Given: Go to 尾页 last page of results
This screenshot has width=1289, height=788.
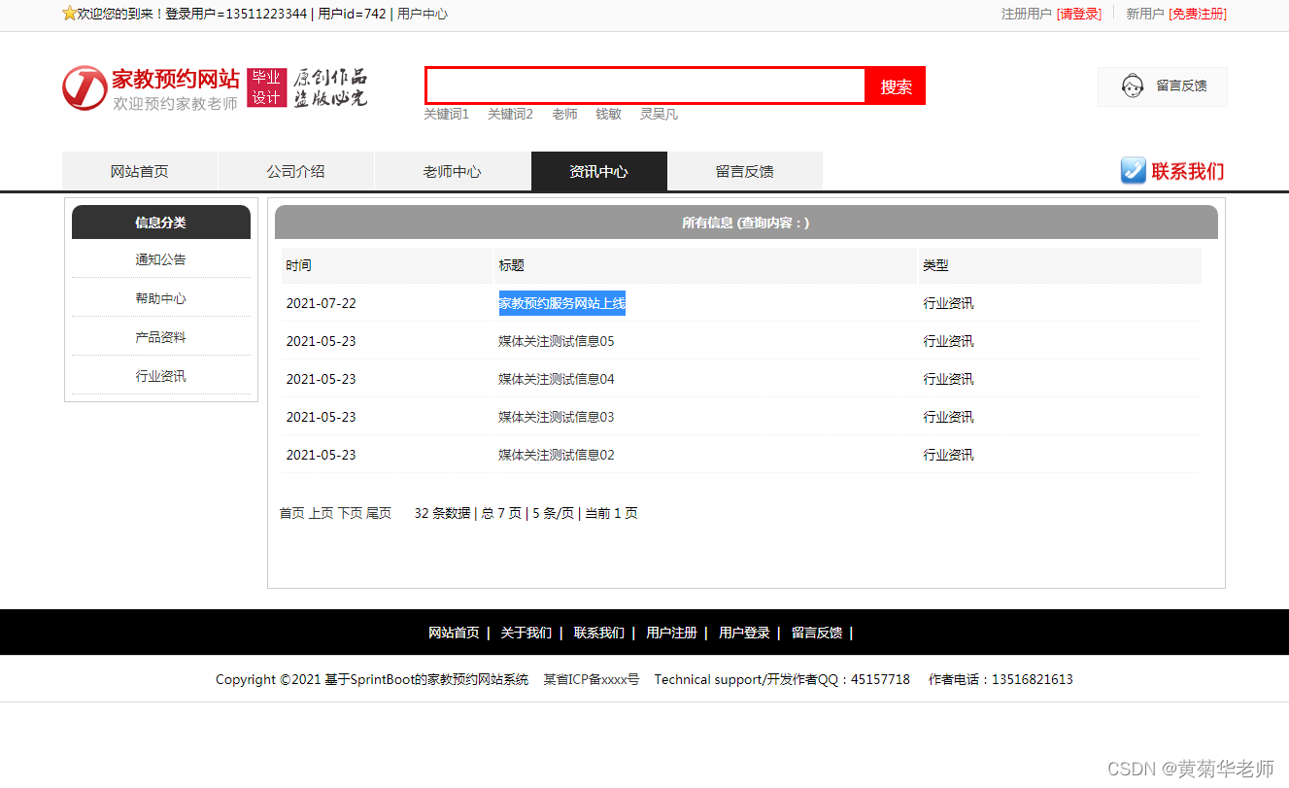Looking at the screenshot, I should [x=379, y=512].
